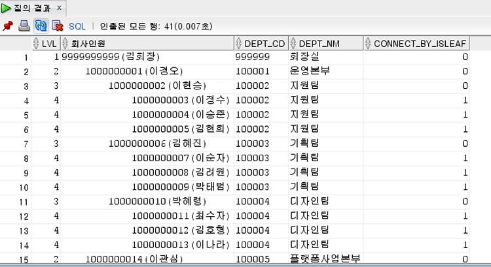Sort by the DEPT_CD column header
The image size is (491, 267).
tap(261, 43)
